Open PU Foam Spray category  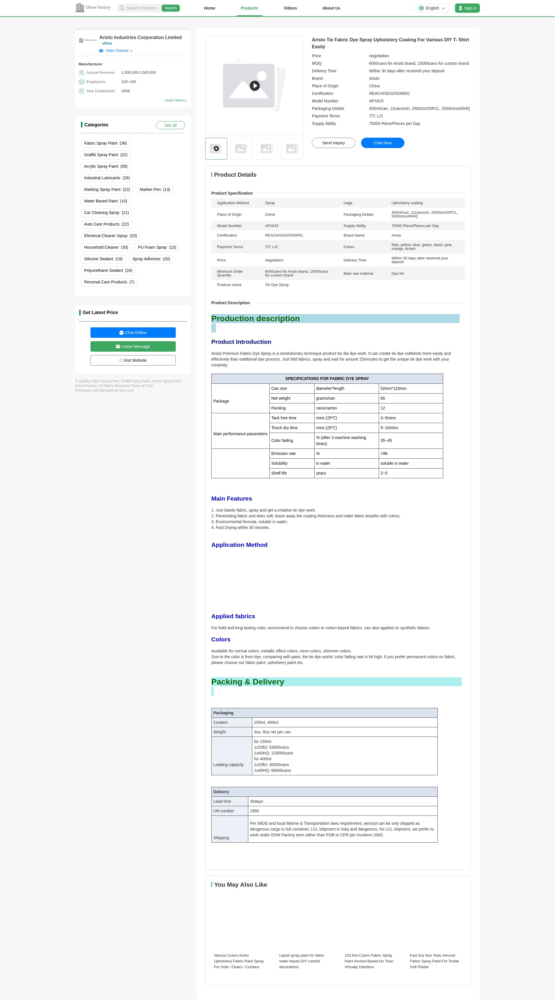pyautogui.click(x=157, y=248)
